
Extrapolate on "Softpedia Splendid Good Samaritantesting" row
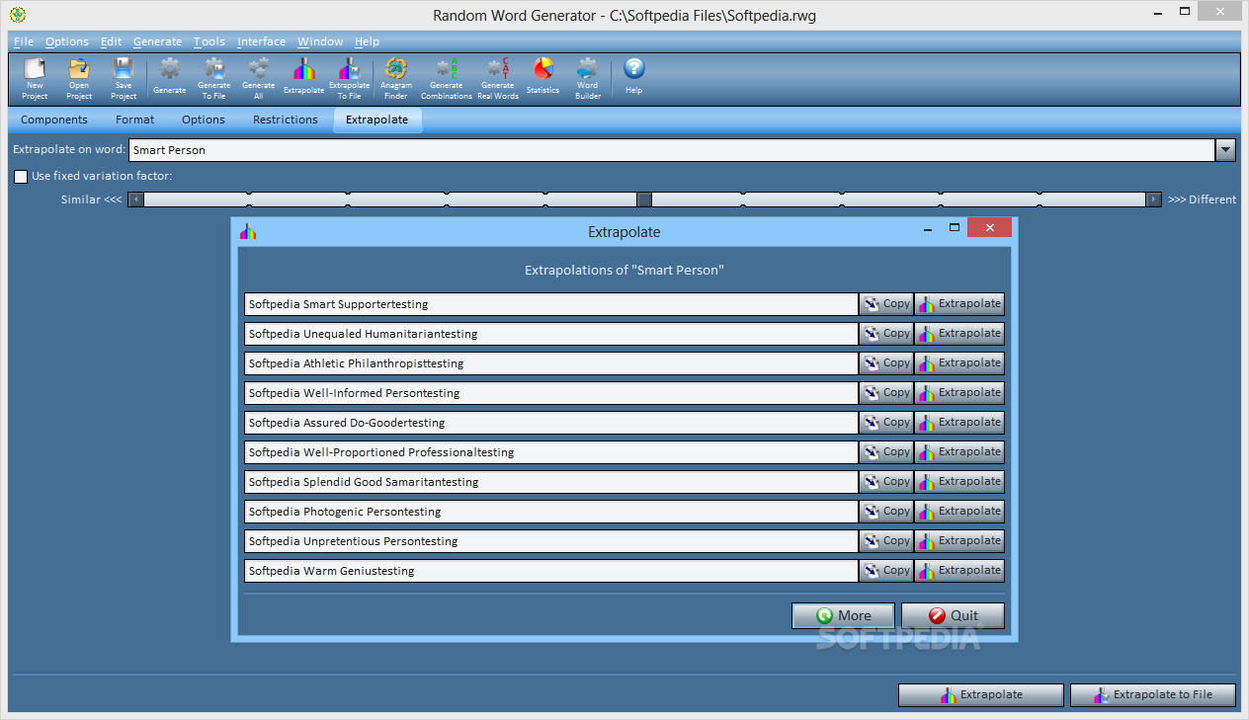pyautogui.click(x=959, y=482)
